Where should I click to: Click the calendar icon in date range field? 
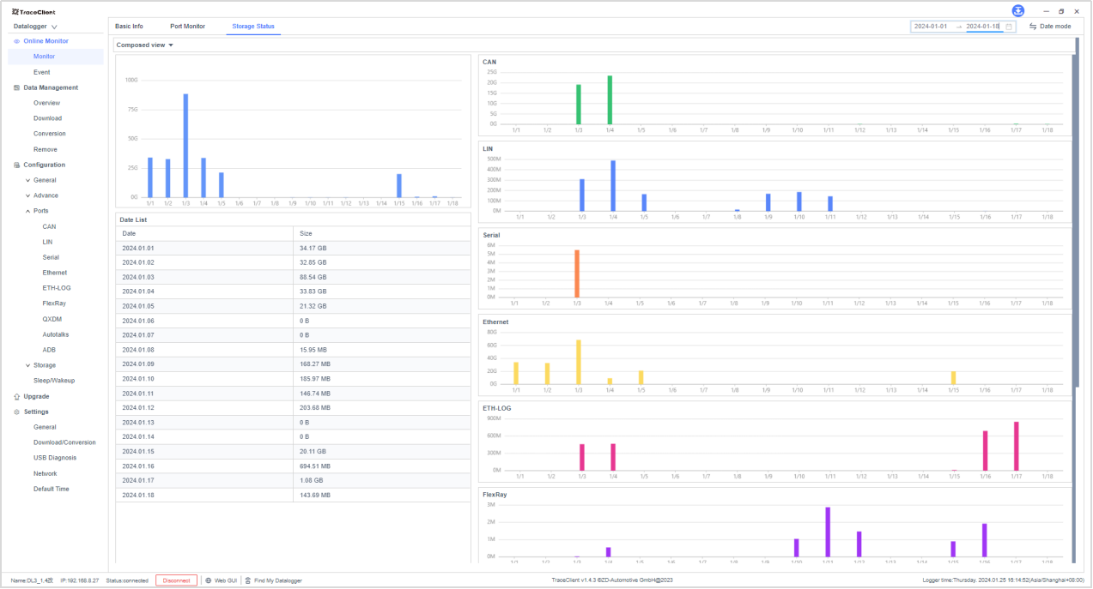(1009, 27)
